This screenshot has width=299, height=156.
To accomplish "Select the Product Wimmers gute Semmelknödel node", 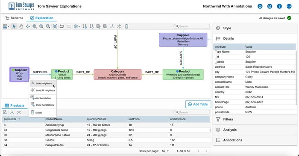I will click(x=183, y=75).
